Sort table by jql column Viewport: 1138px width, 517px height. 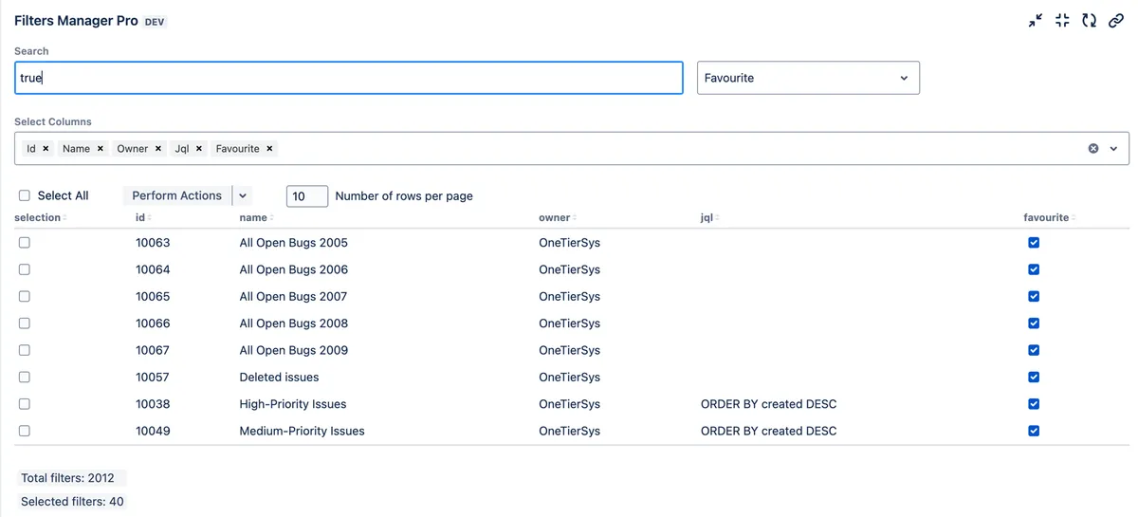[709, 218]
